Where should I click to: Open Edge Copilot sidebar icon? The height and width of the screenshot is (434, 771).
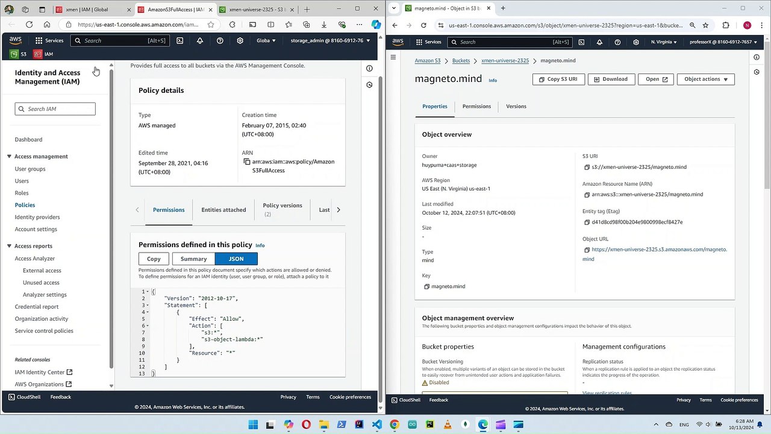376,25
